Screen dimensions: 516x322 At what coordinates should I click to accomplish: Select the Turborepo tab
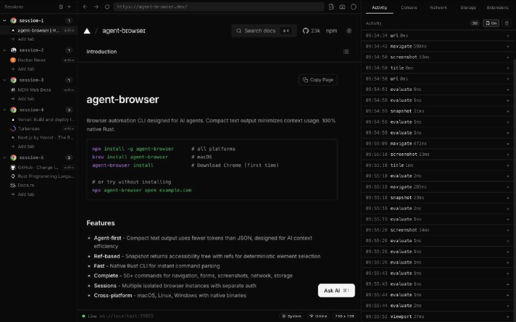[x=39, y=128]
